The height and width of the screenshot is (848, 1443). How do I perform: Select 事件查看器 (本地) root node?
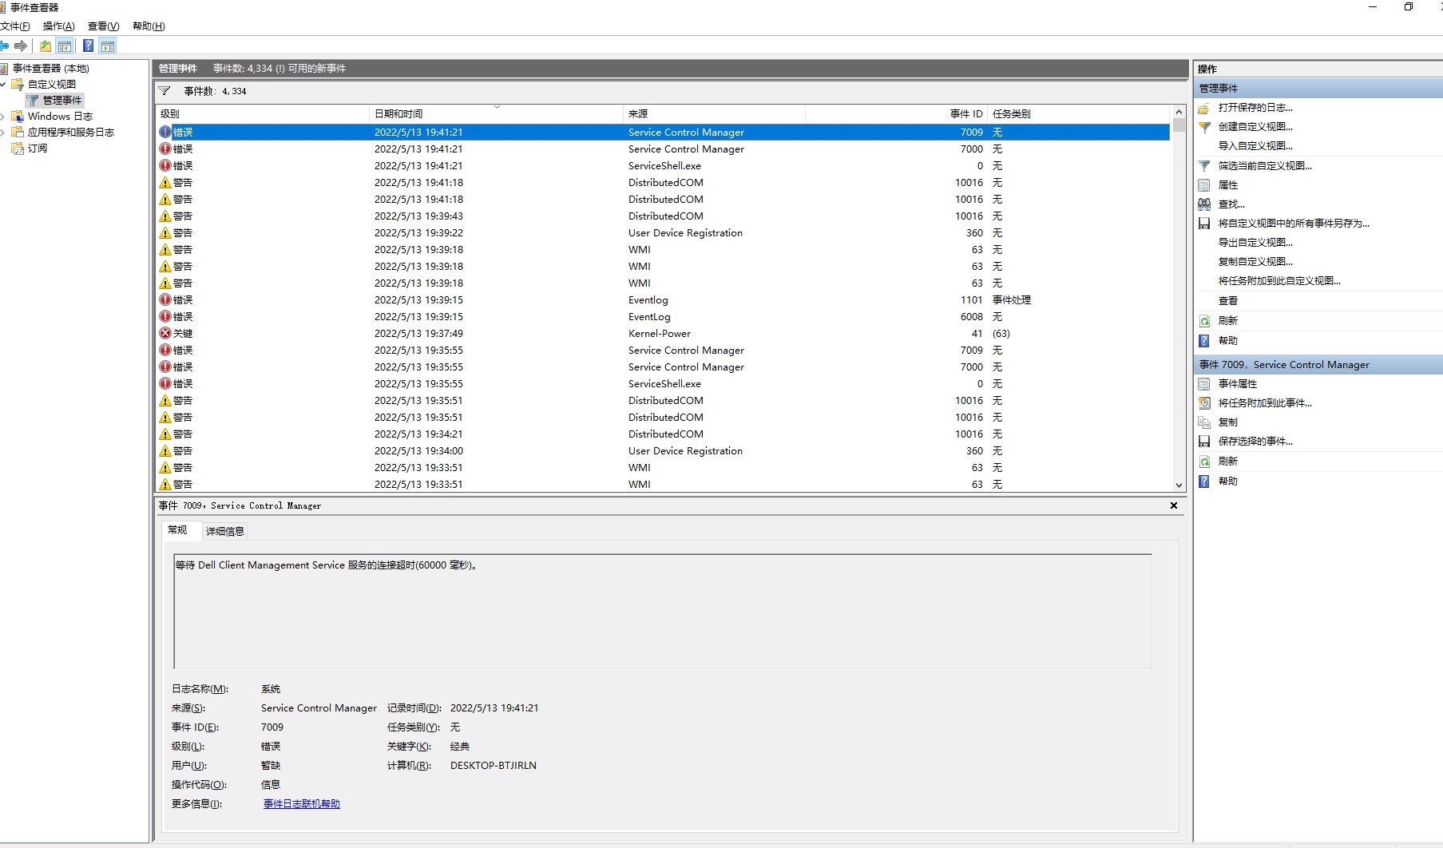pyautogui.click(x=50, y=69)
